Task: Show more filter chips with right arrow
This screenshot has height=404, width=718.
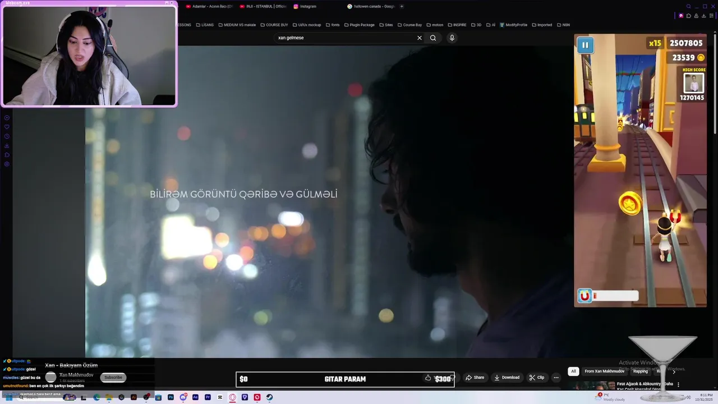Action: (x=674, y=371)
